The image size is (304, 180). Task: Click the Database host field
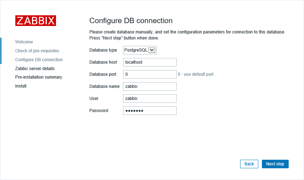click(150, 62)
